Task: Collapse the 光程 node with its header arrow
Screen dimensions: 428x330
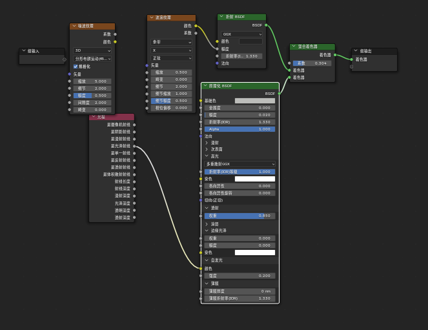Action: 94,117
